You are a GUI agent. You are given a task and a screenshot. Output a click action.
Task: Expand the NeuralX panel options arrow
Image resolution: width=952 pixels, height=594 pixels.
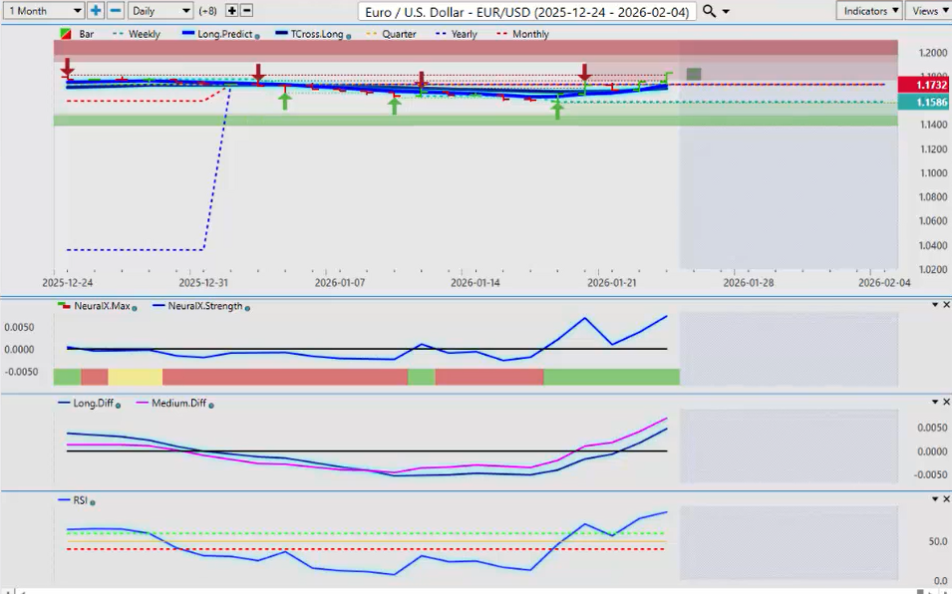pyautogui.click(x=934, y=304)
